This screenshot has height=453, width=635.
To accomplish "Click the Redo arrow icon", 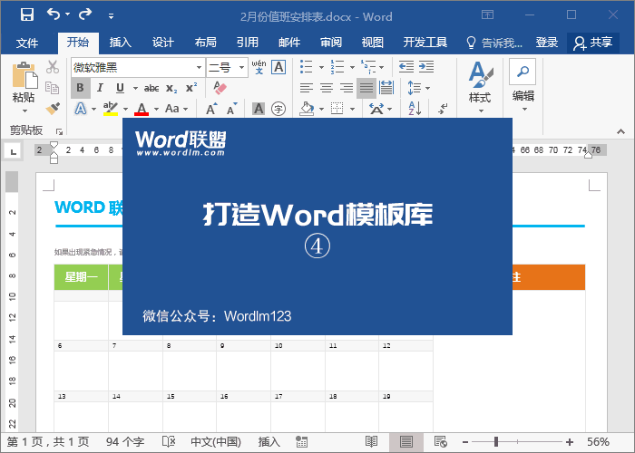I will point(85,14).
